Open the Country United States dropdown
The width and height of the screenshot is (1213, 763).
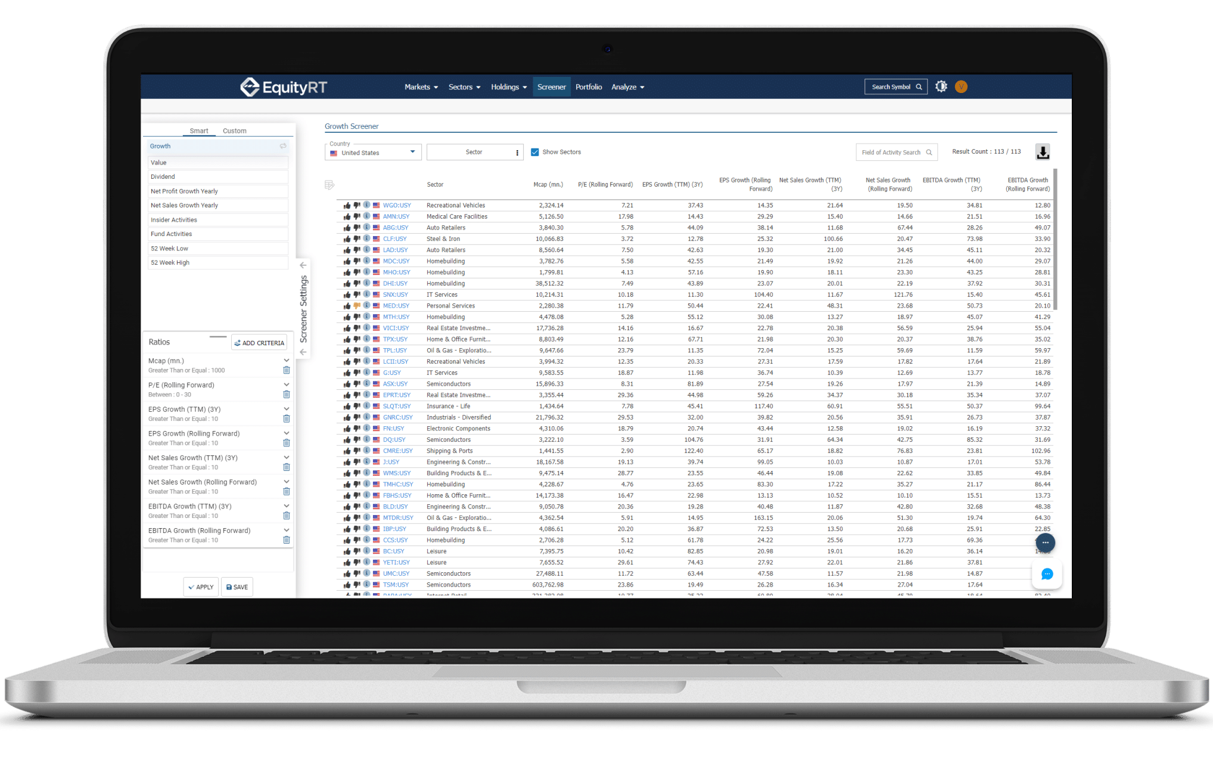point(373,153)
